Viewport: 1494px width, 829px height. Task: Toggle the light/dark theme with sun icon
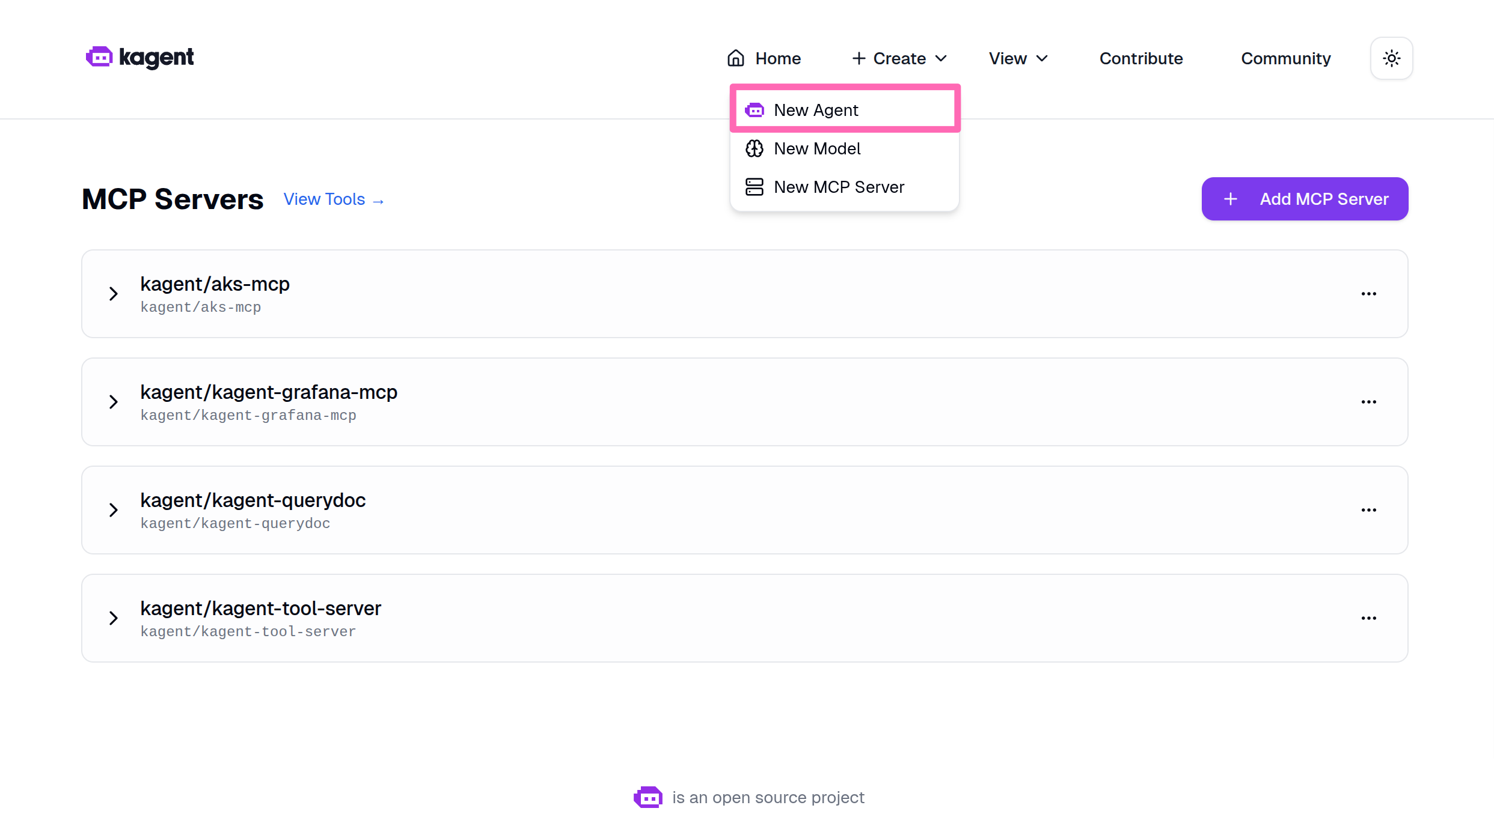click(1391, 58)
